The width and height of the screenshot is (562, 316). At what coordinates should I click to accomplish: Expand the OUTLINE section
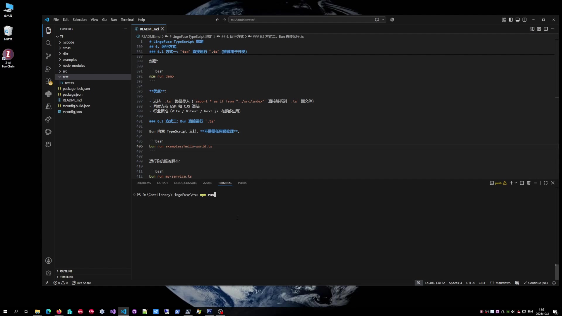[x=66, y=271]
